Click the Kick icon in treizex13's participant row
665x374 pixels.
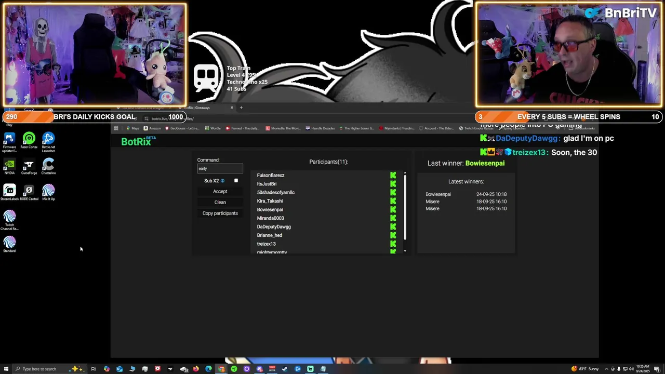393,244
